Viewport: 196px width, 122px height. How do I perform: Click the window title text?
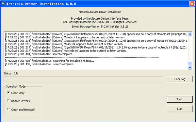[41, 4]
